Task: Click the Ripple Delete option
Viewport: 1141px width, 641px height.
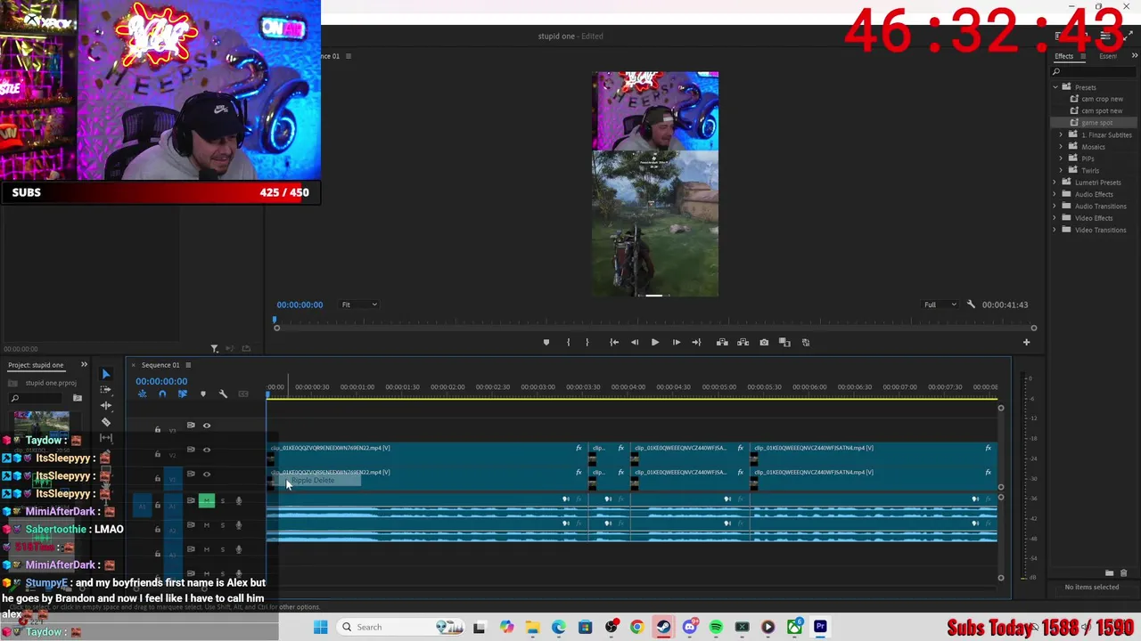Action: pyautogui.click(x=313, y=481)
